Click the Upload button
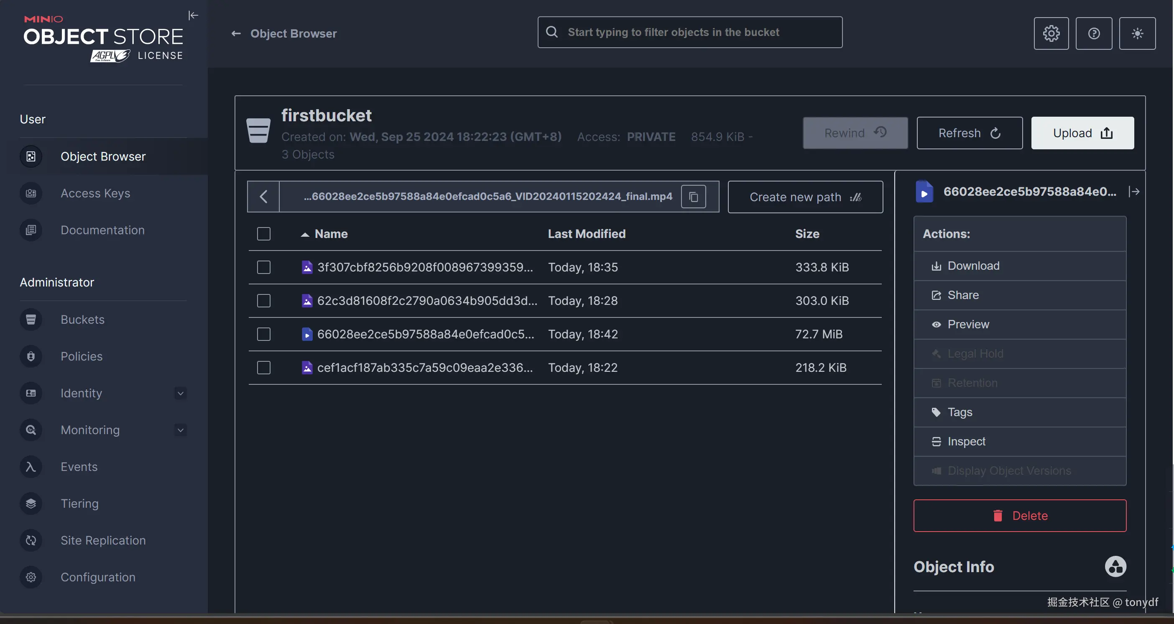This screenshot has width=1174, height=624. coord(1082,133)
